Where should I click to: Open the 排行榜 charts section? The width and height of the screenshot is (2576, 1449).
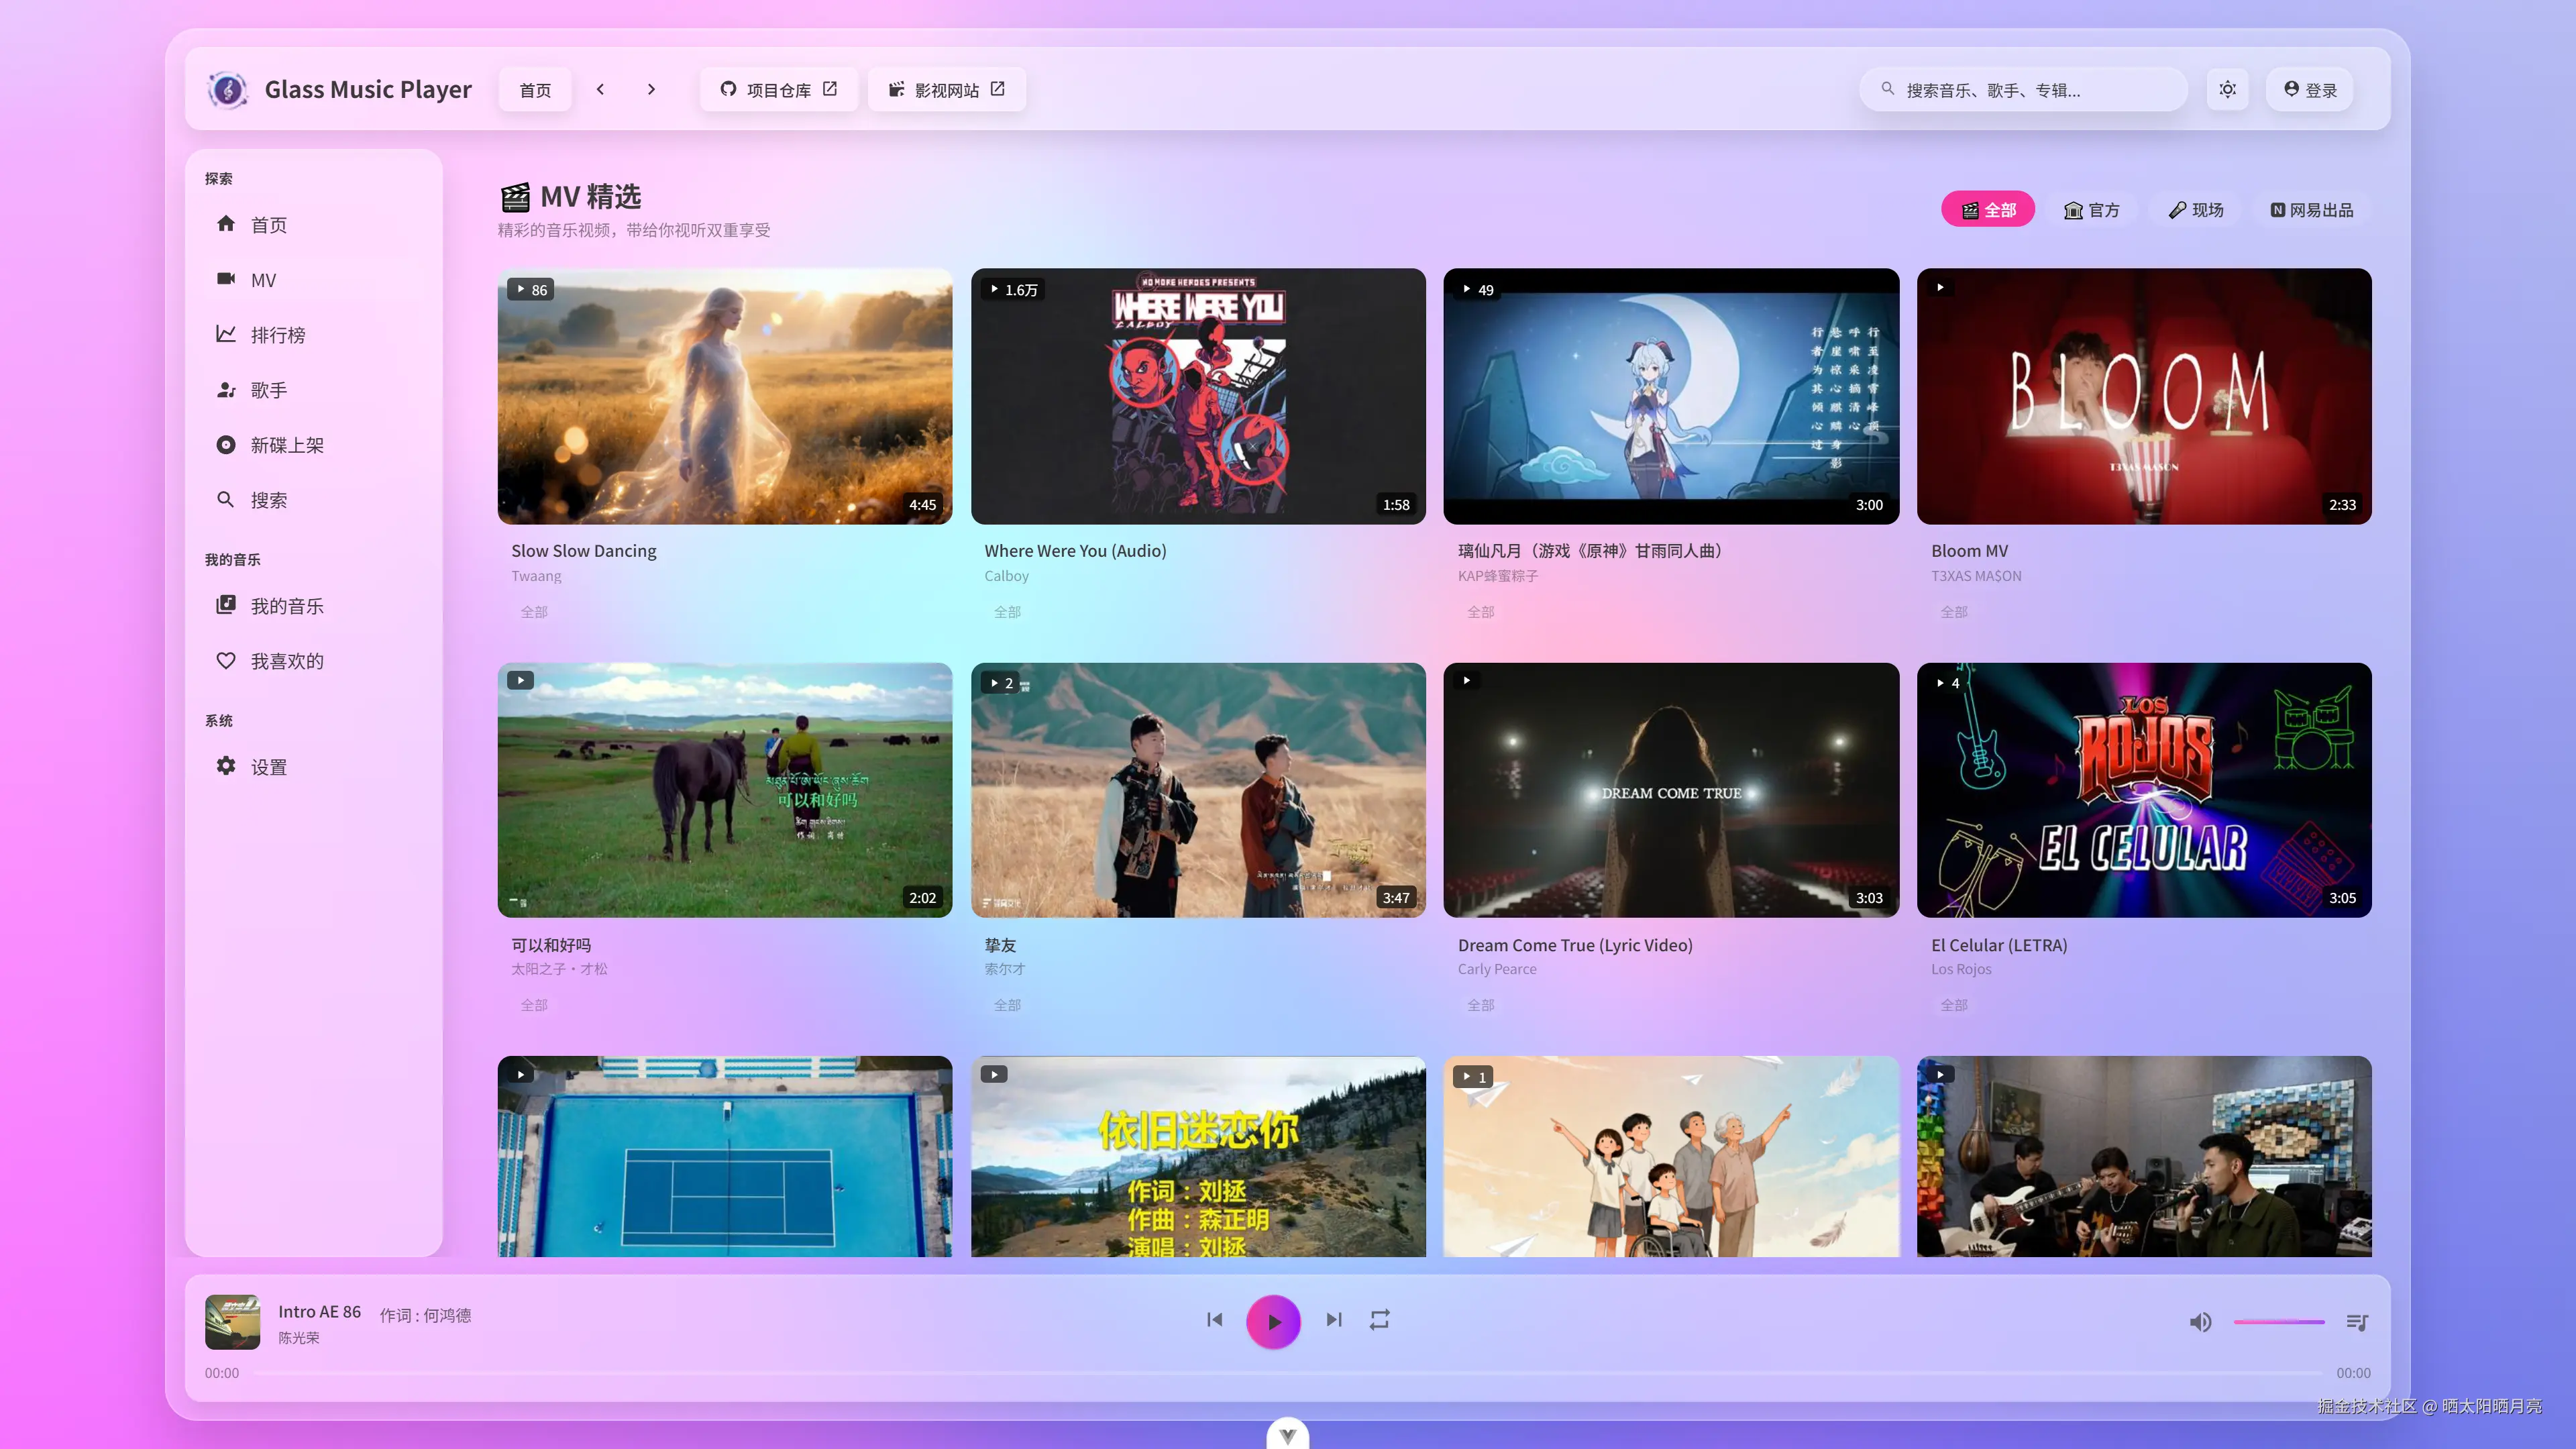[x=278, y=334]
